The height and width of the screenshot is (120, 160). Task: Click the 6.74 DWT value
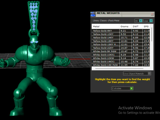click(135, 62)
